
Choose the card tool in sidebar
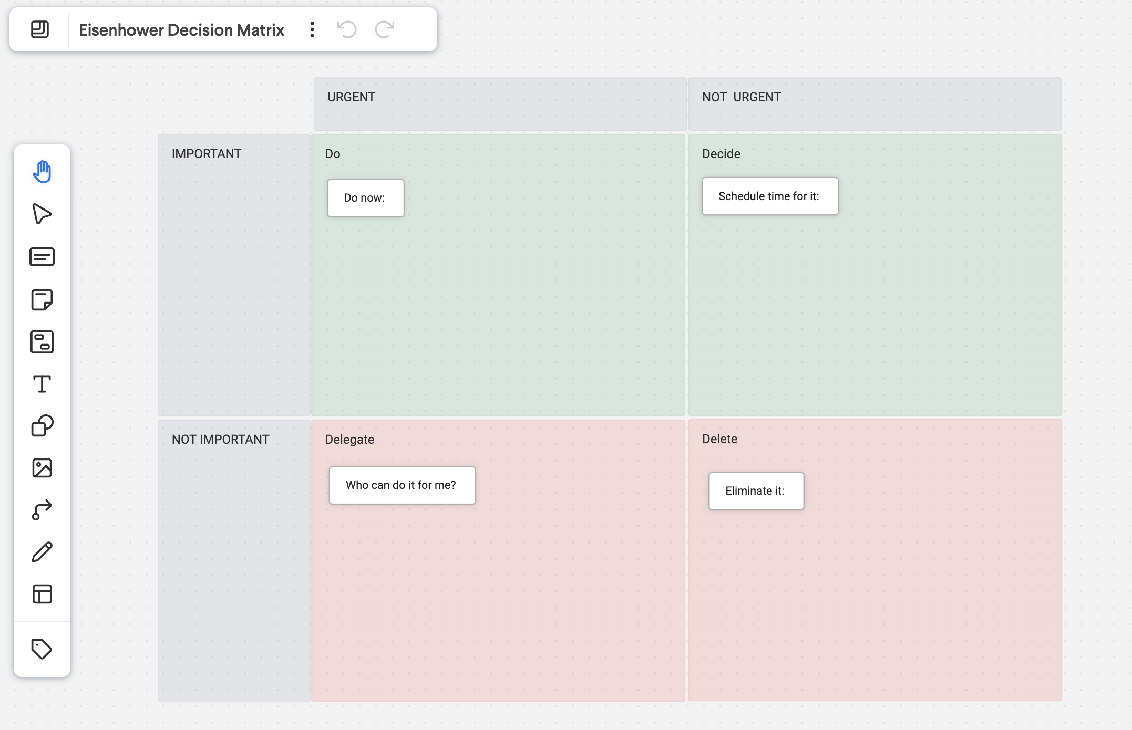[x=42, y=257]
